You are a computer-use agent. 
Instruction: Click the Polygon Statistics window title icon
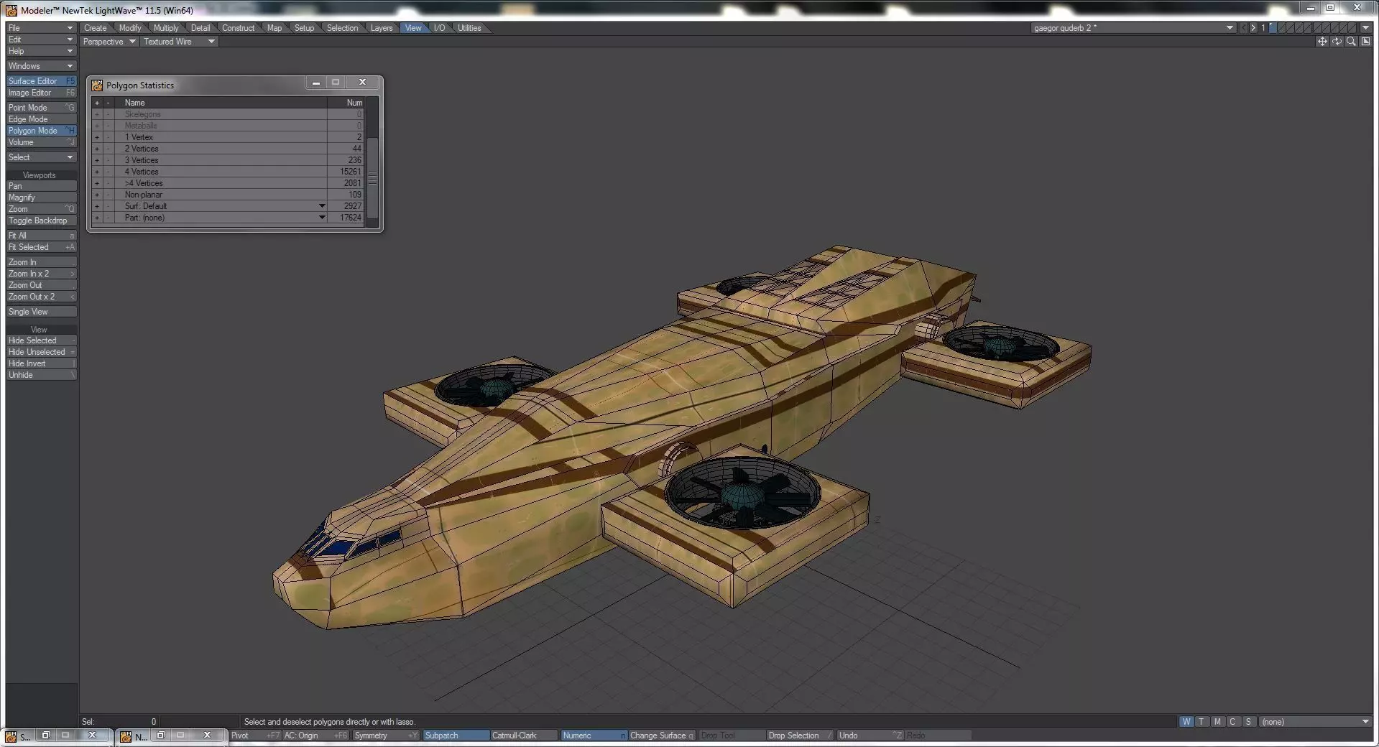pos(97,85)
